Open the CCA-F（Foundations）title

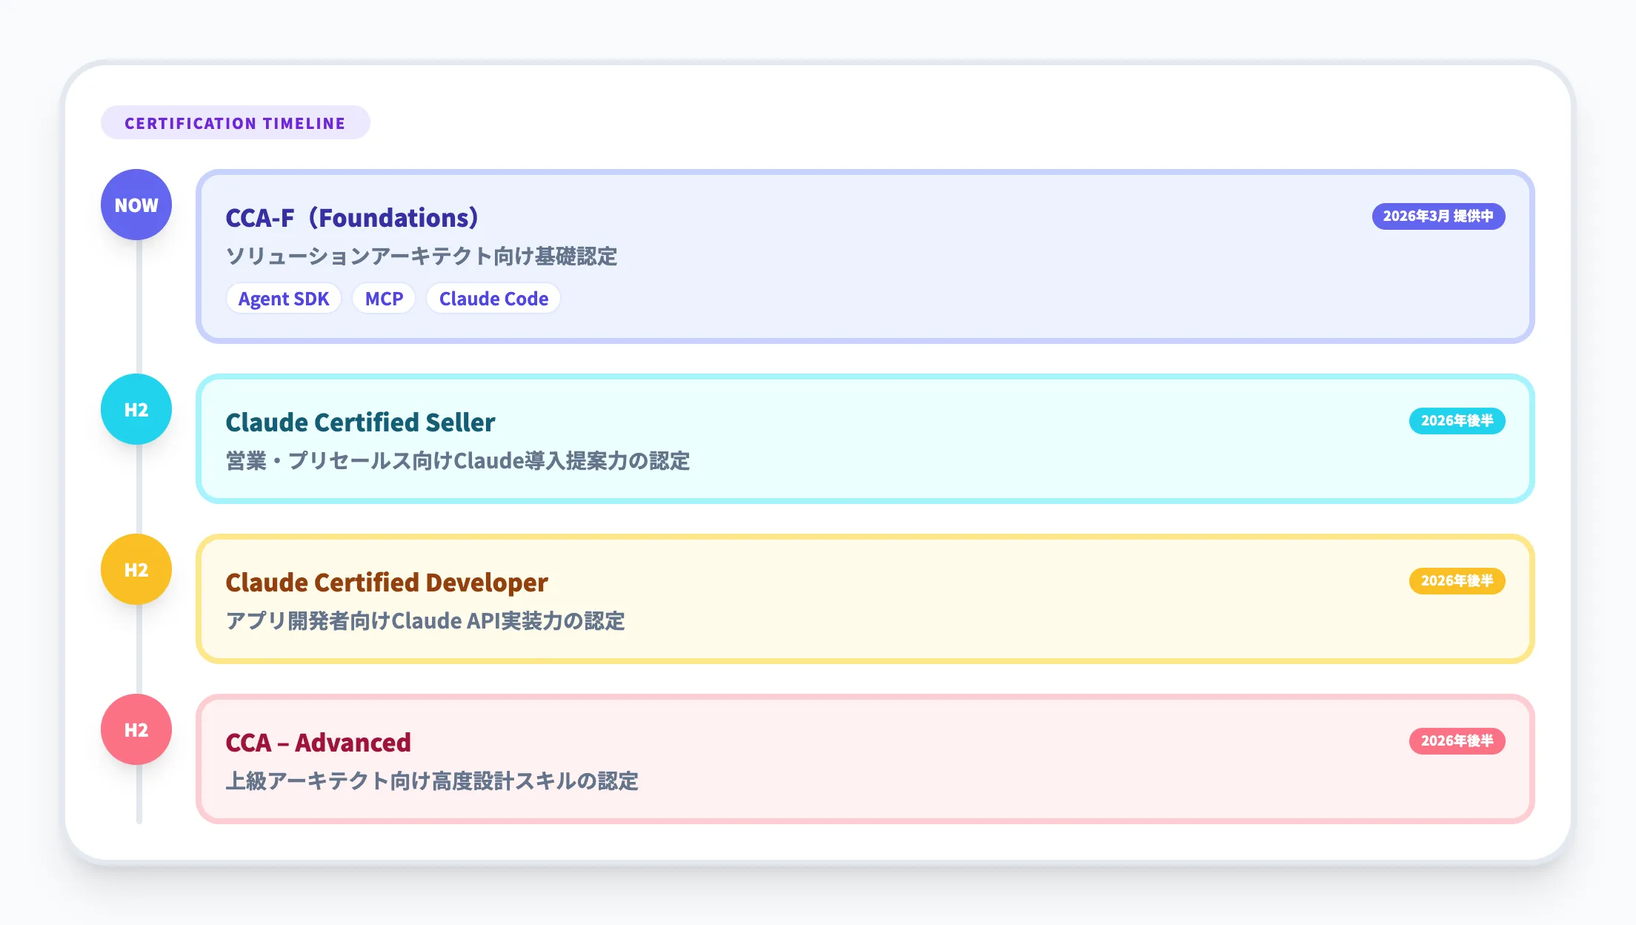353,218
